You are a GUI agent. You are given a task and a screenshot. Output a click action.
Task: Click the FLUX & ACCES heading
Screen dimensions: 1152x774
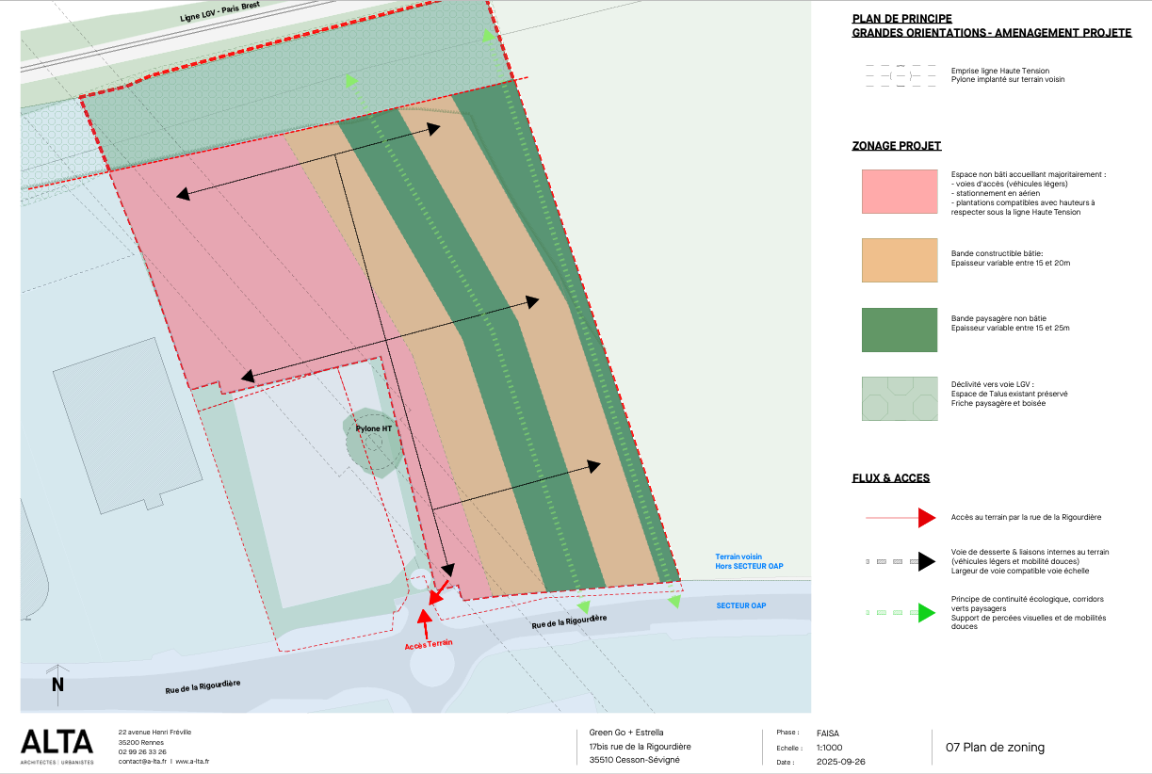pyautogui.click(x=890, y=478)
